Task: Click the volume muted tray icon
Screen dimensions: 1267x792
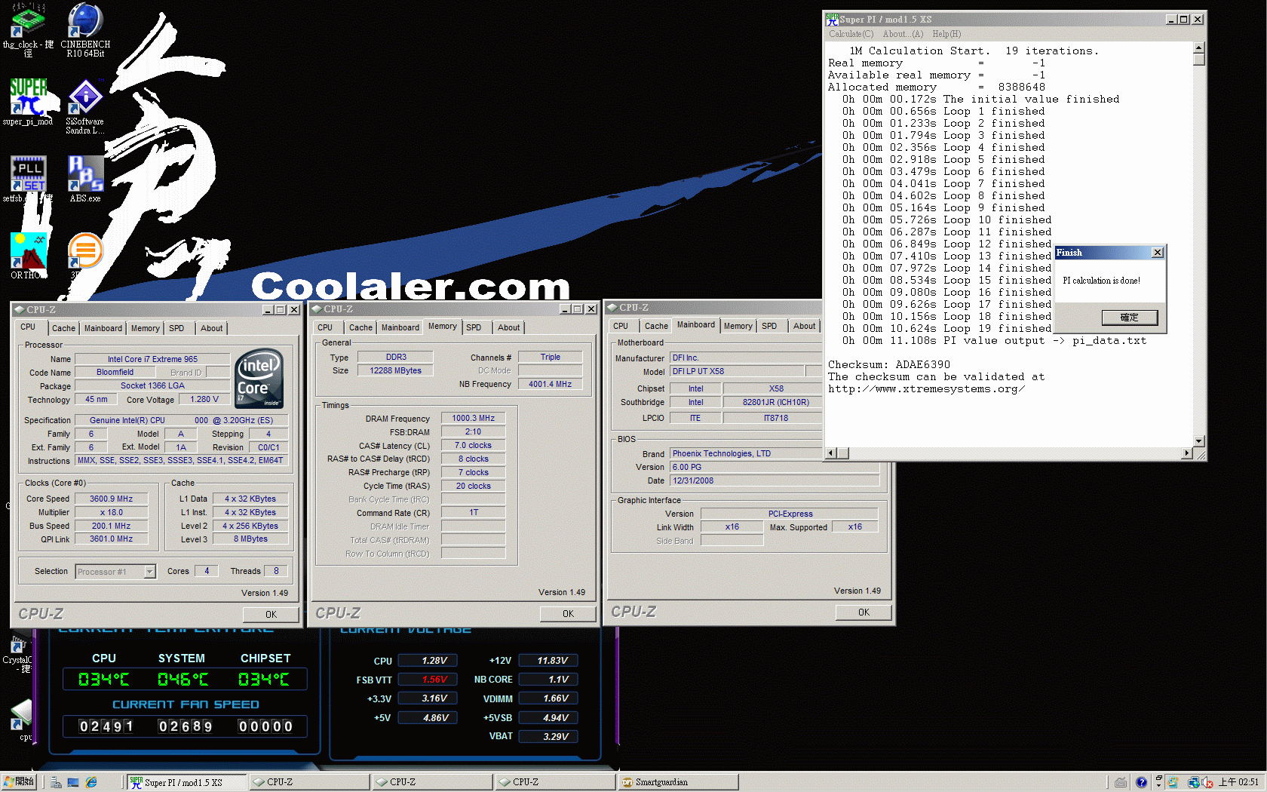Action: [x=1208, y=782]
